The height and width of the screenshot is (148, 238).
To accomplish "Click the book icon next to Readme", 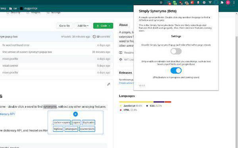I will [121, 52].
